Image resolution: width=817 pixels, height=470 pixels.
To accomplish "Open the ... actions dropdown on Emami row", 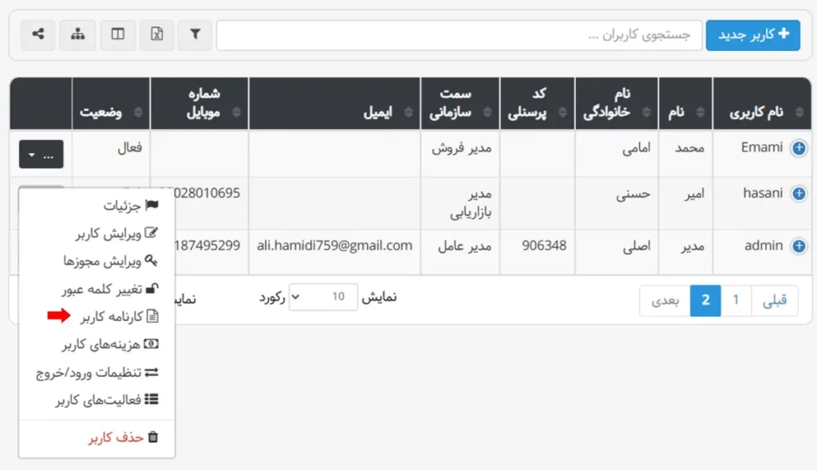I will (x=41, y=154).
